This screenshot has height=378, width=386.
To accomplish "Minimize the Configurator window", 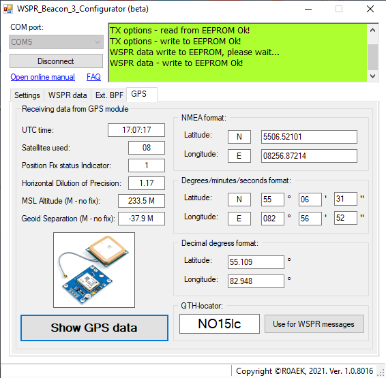I will click(x=308, y=9).
